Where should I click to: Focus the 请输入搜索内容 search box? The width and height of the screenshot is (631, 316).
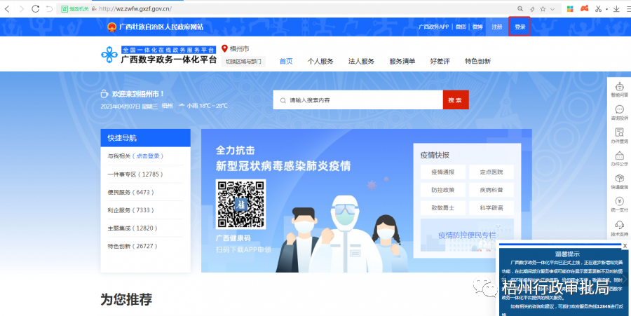click(x=358, y=99)
